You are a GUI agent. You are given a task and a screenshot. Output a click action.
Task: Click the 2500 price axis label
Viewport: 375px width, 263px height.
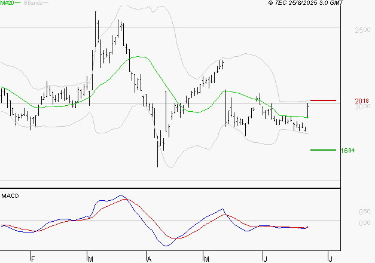click(362, 30)
